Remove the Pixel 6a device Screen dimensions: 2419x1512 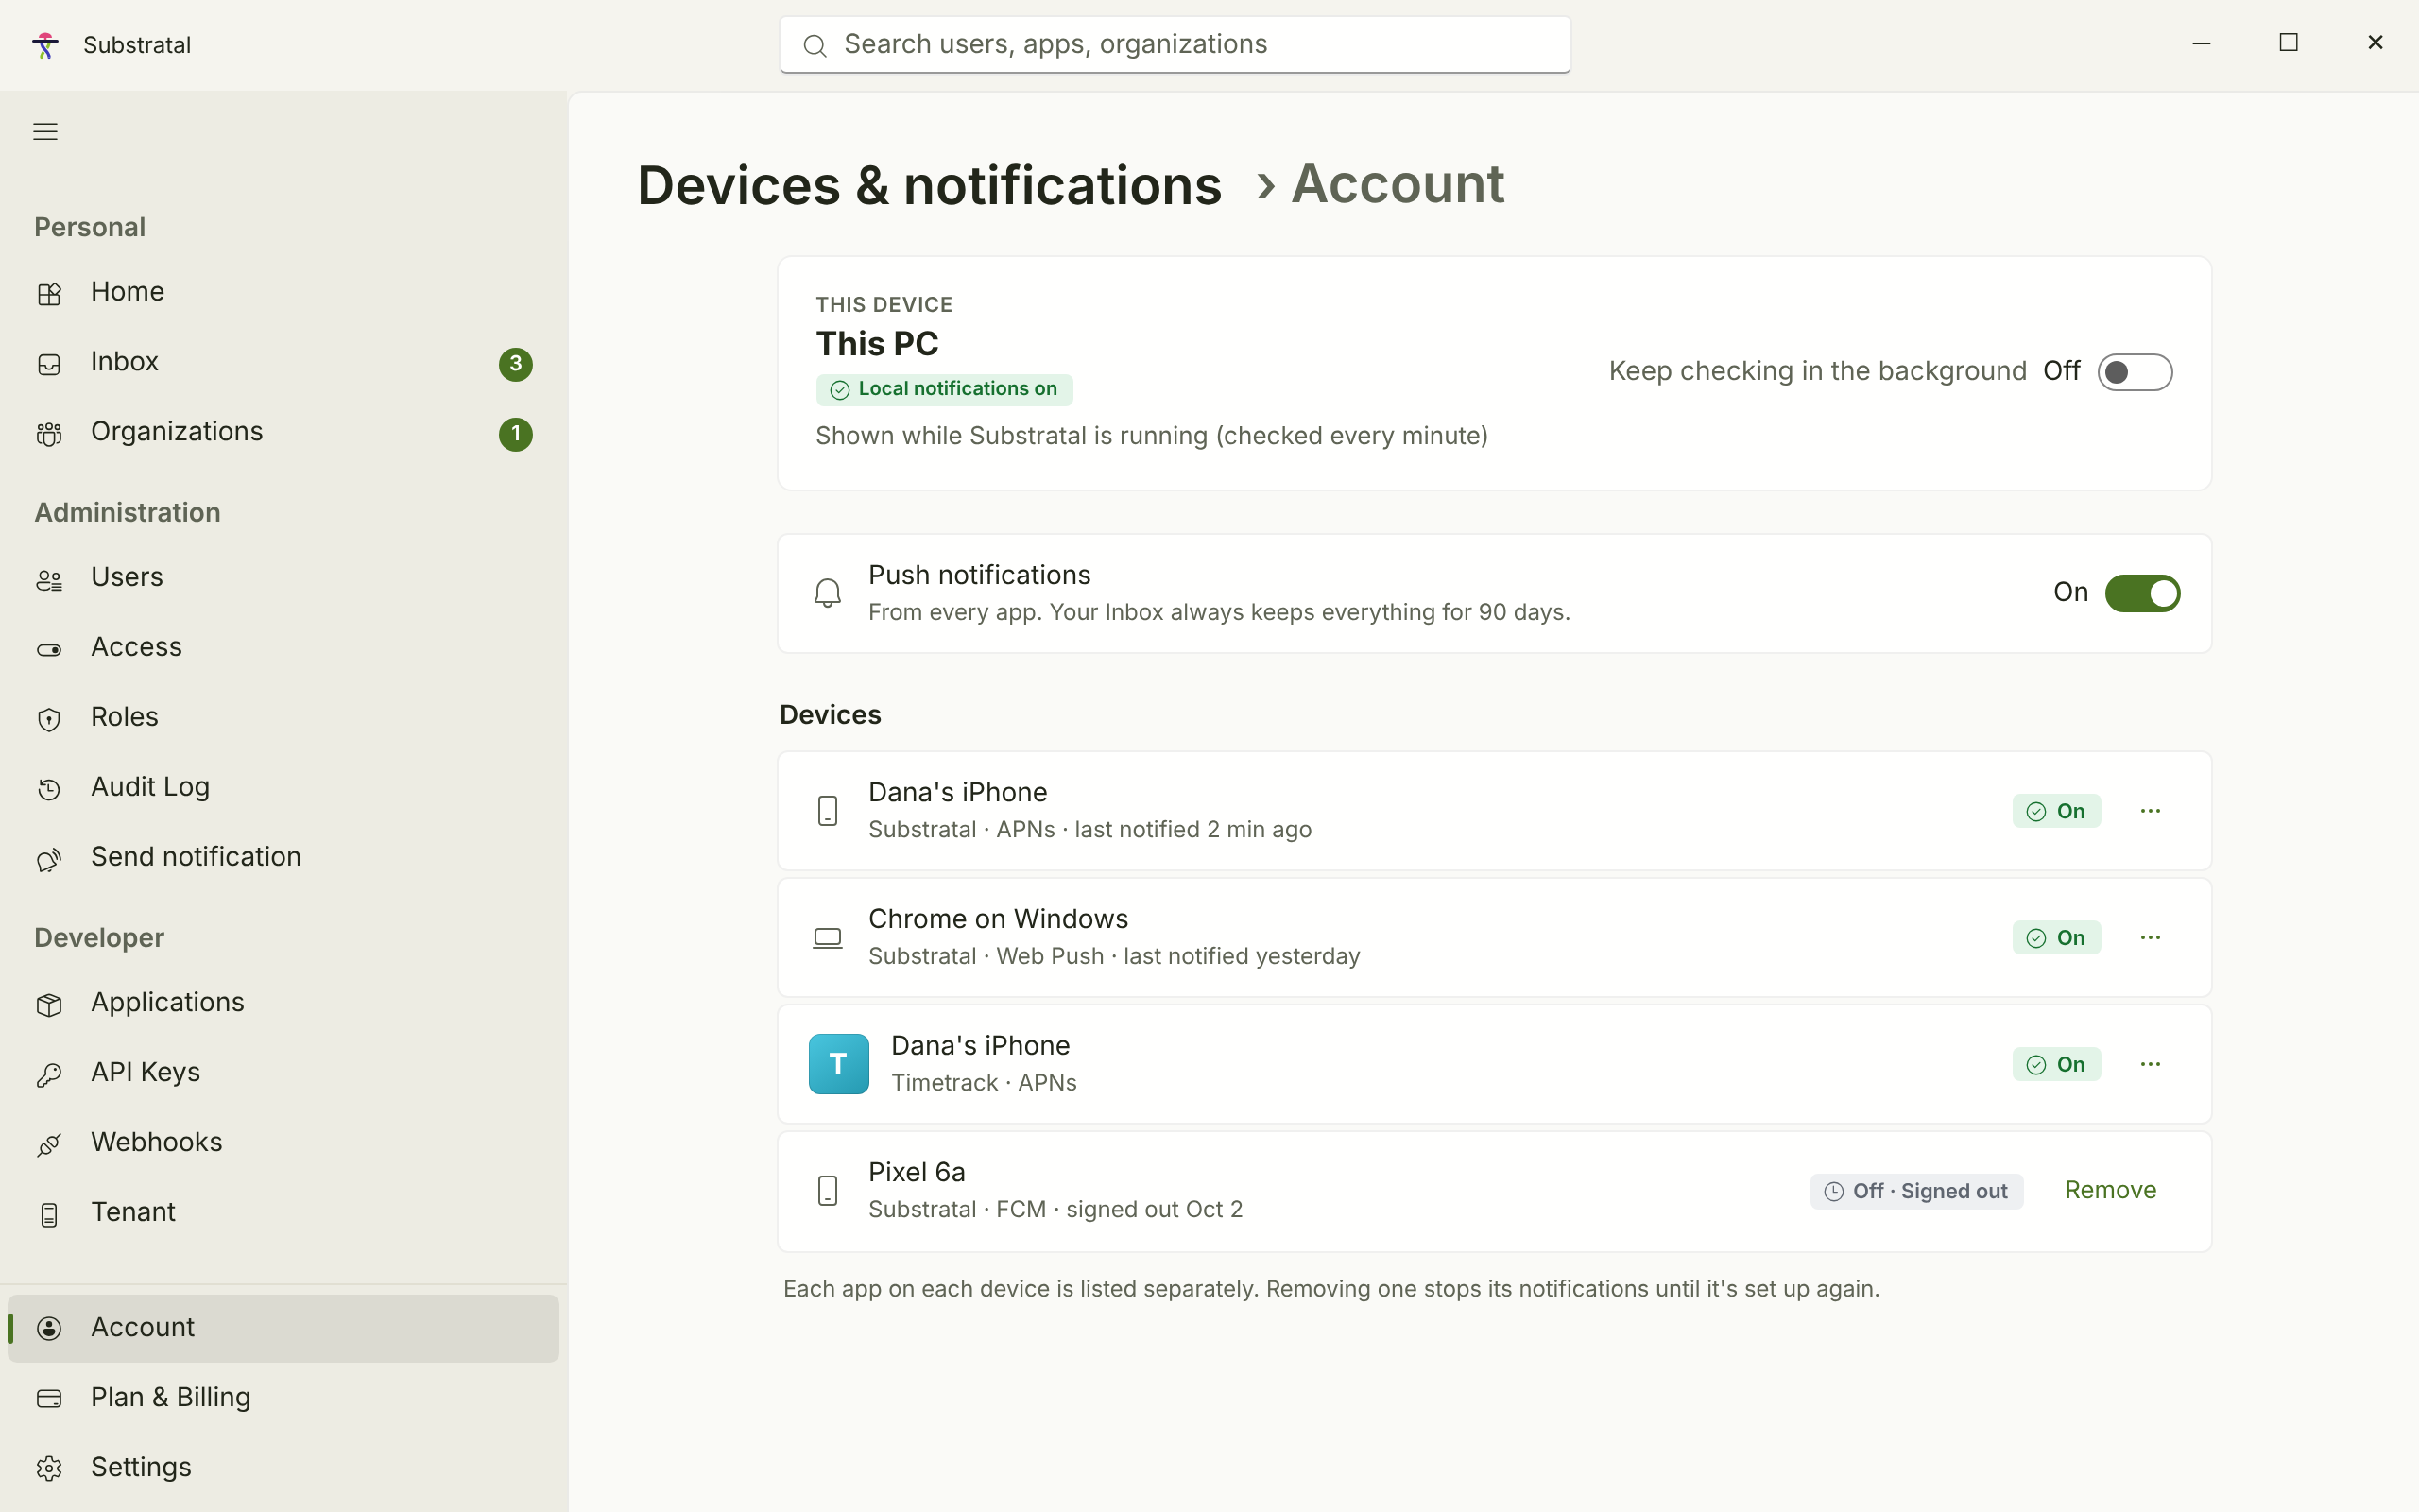(2110, 1190)
